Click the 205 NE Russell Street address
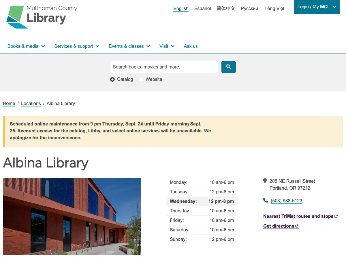Image resolution: width=346 pixels, height=259 pixels. click(x=292, y=181)
